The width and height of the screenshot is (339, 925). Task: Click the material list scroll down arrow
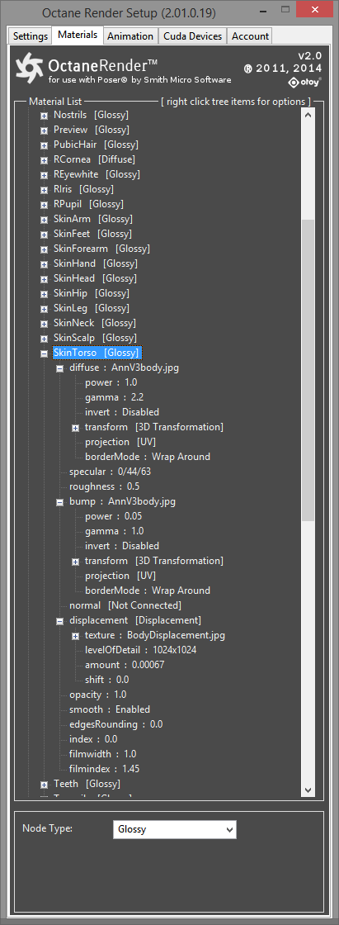pos(308,790)
